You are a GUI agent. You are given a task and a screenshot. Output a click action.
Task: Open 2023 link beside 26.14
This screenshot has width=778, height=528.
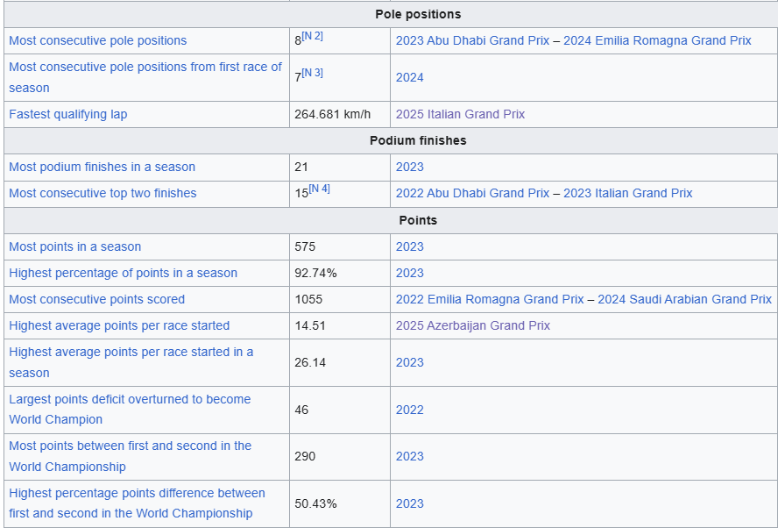point(409,362)
